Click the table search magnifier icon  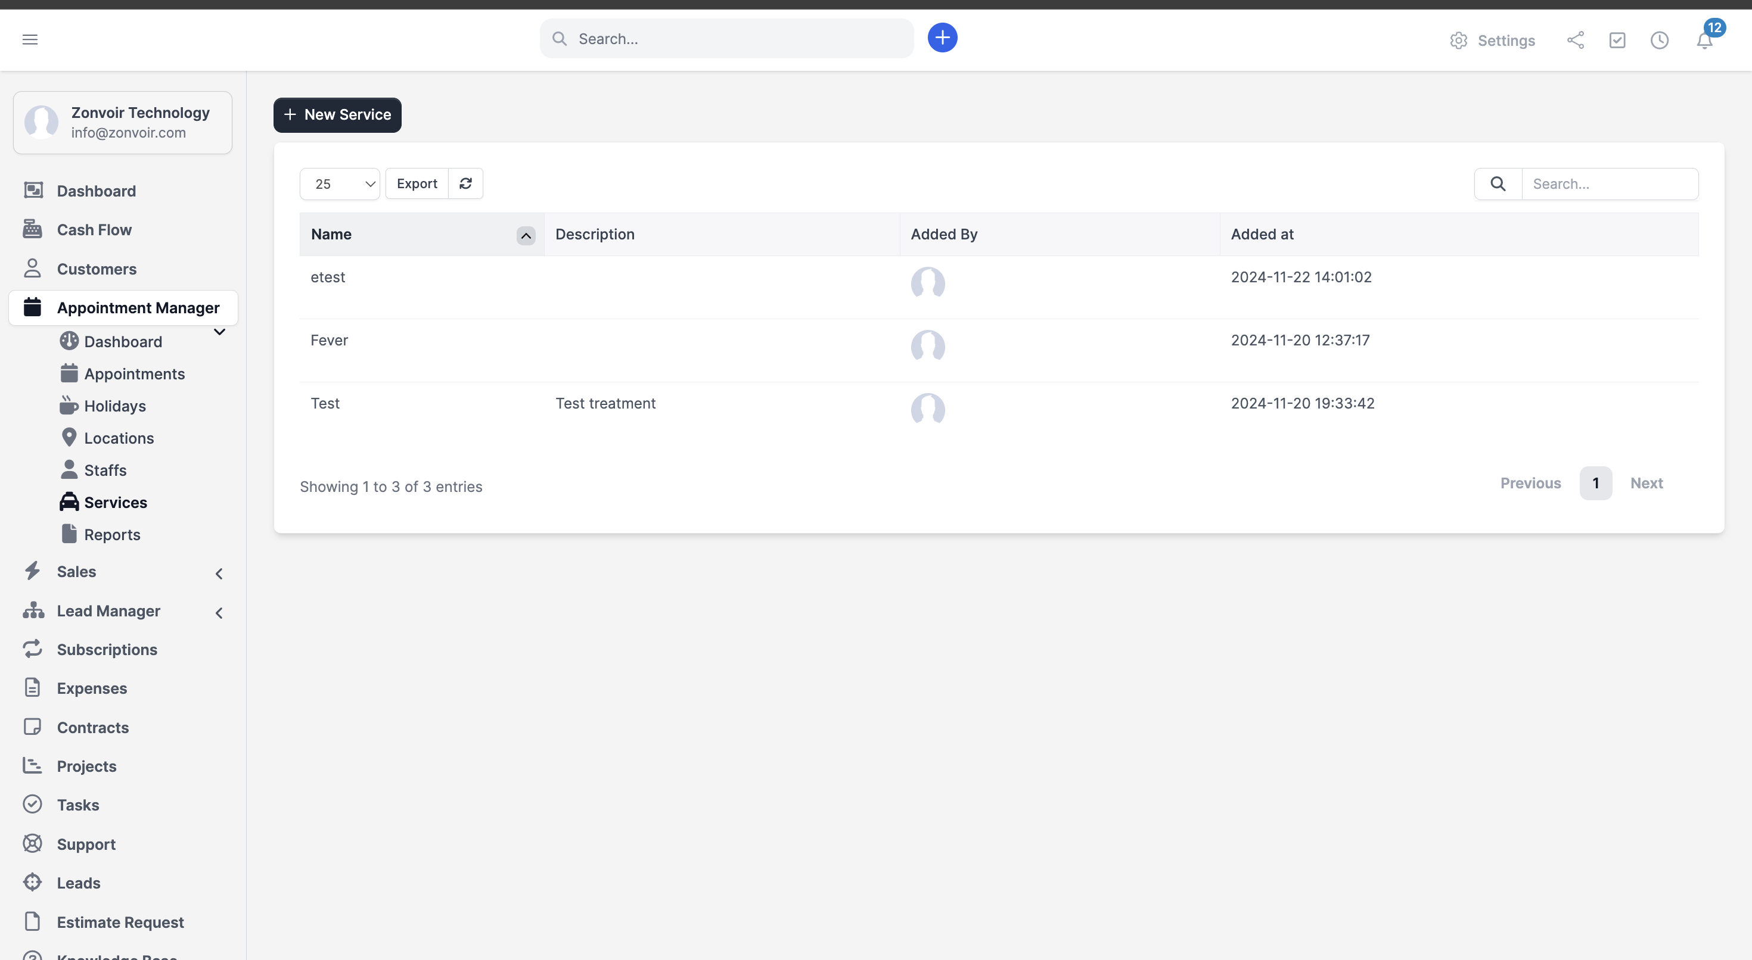pyautogui.click(x=1498, y=183)
